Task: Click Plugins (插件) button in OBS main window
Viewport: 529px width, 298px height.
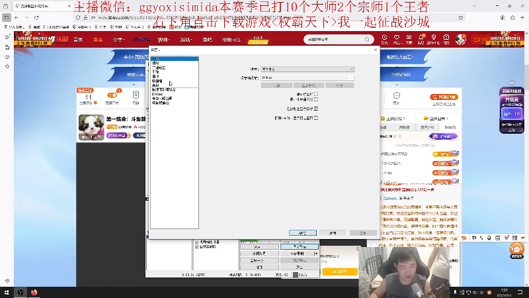Action: click(259, 267)
